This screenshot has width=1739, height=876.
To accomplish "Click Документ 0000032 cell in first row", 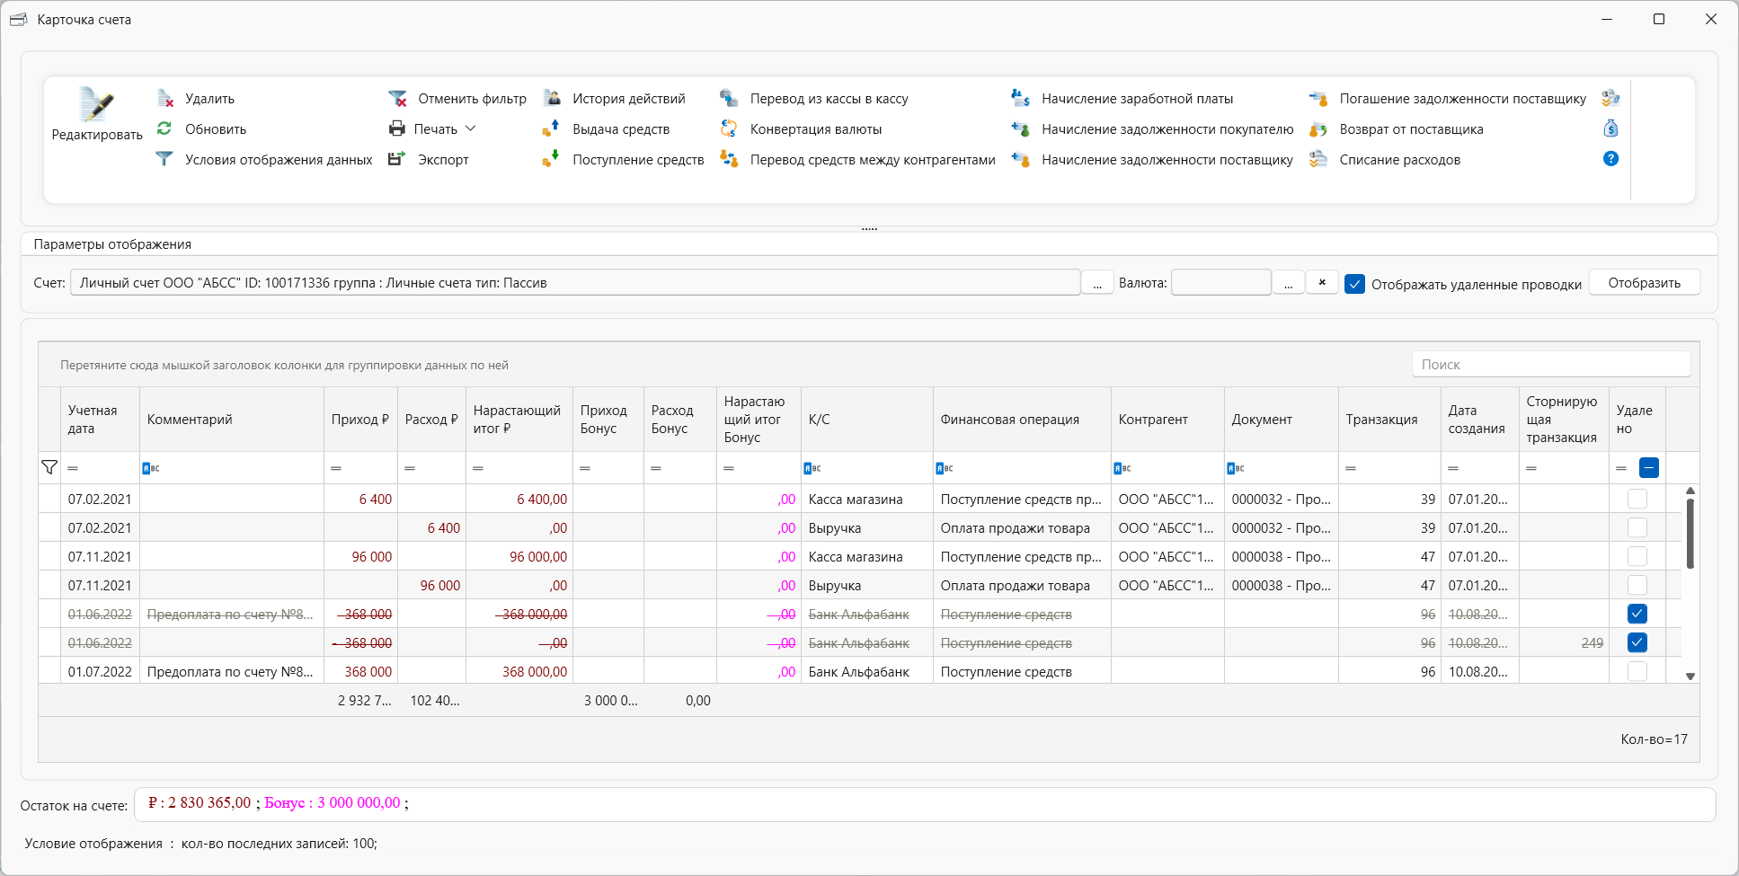I will coord(1281,500).
